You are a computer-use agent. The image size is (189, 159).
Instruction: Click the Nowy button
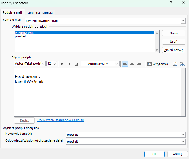[174, 33]
